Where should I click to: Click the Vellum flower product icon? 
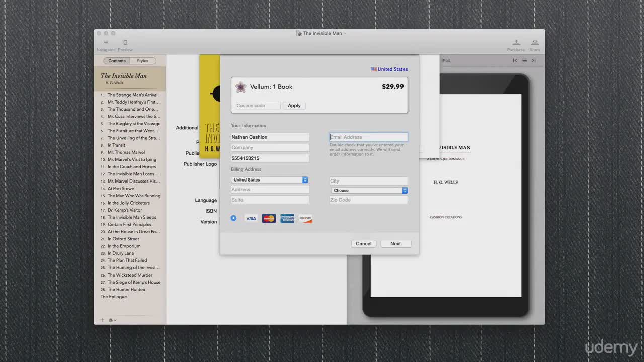241,87
